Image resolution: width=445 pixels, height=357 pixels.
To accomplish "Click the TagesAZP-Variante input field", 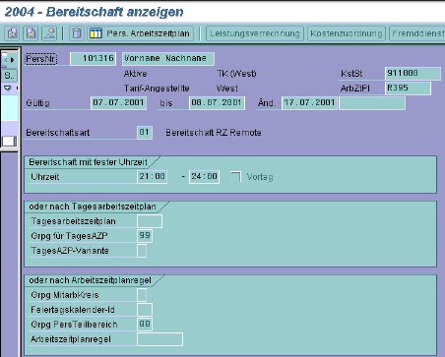I will tap(142, 251).
